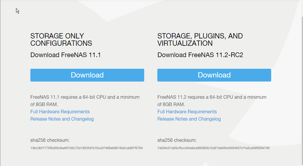View Release Notes and Changelog for 11.1
The width and height of the screenshot is (303, 166).
point(62,119)
